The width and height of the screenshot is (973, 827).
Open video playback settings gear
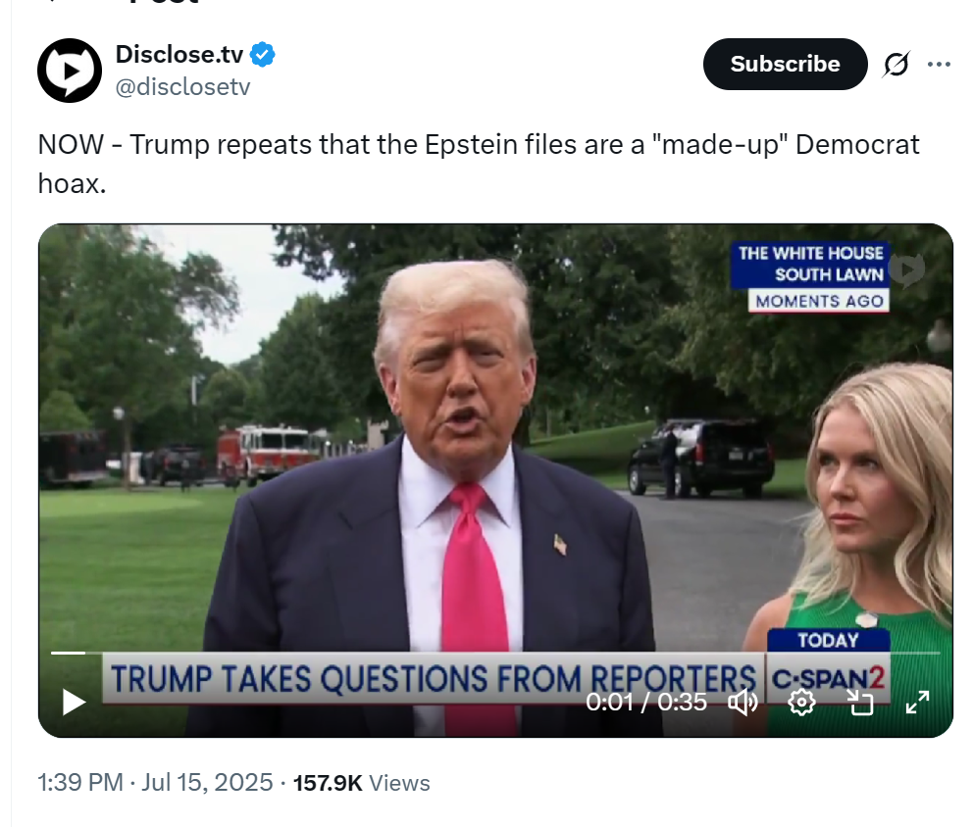coord(801,703)
